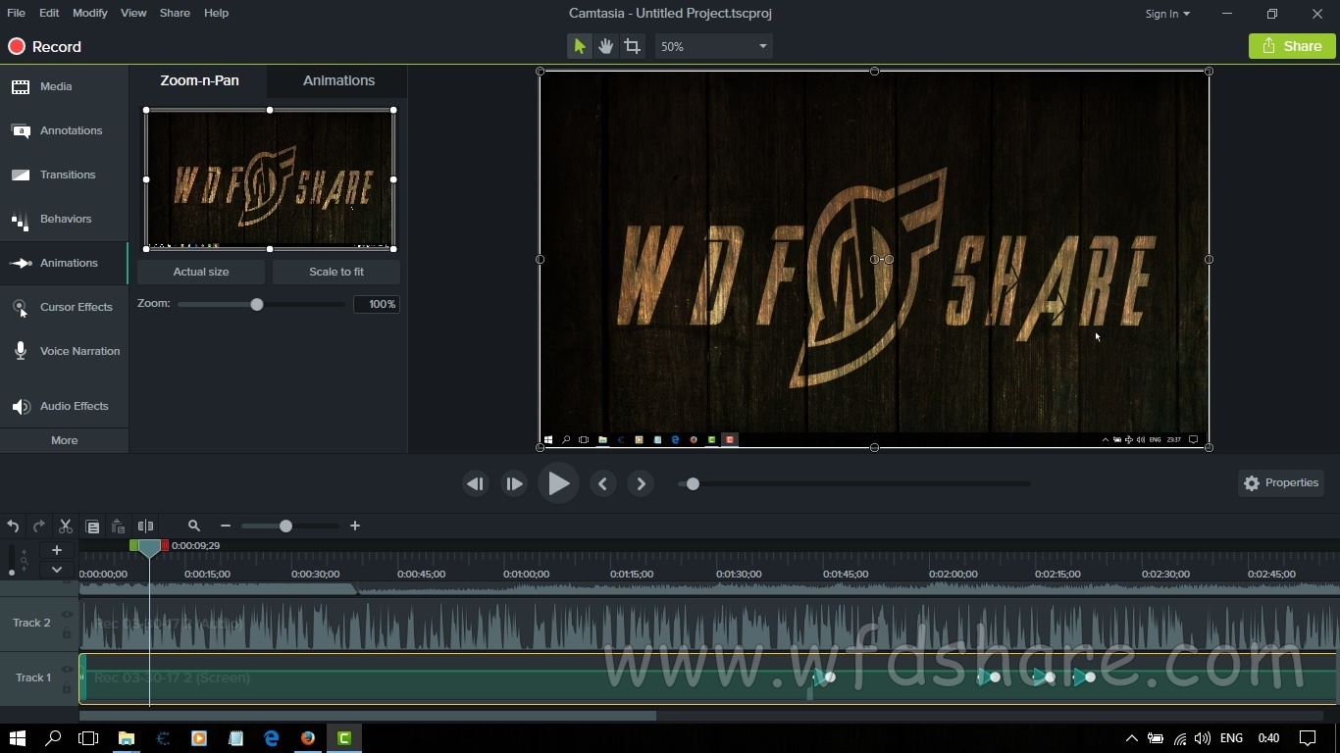This screenshot has width=1340, height=753.
Task: Add a new track with plus button
Action: (57, 550)
